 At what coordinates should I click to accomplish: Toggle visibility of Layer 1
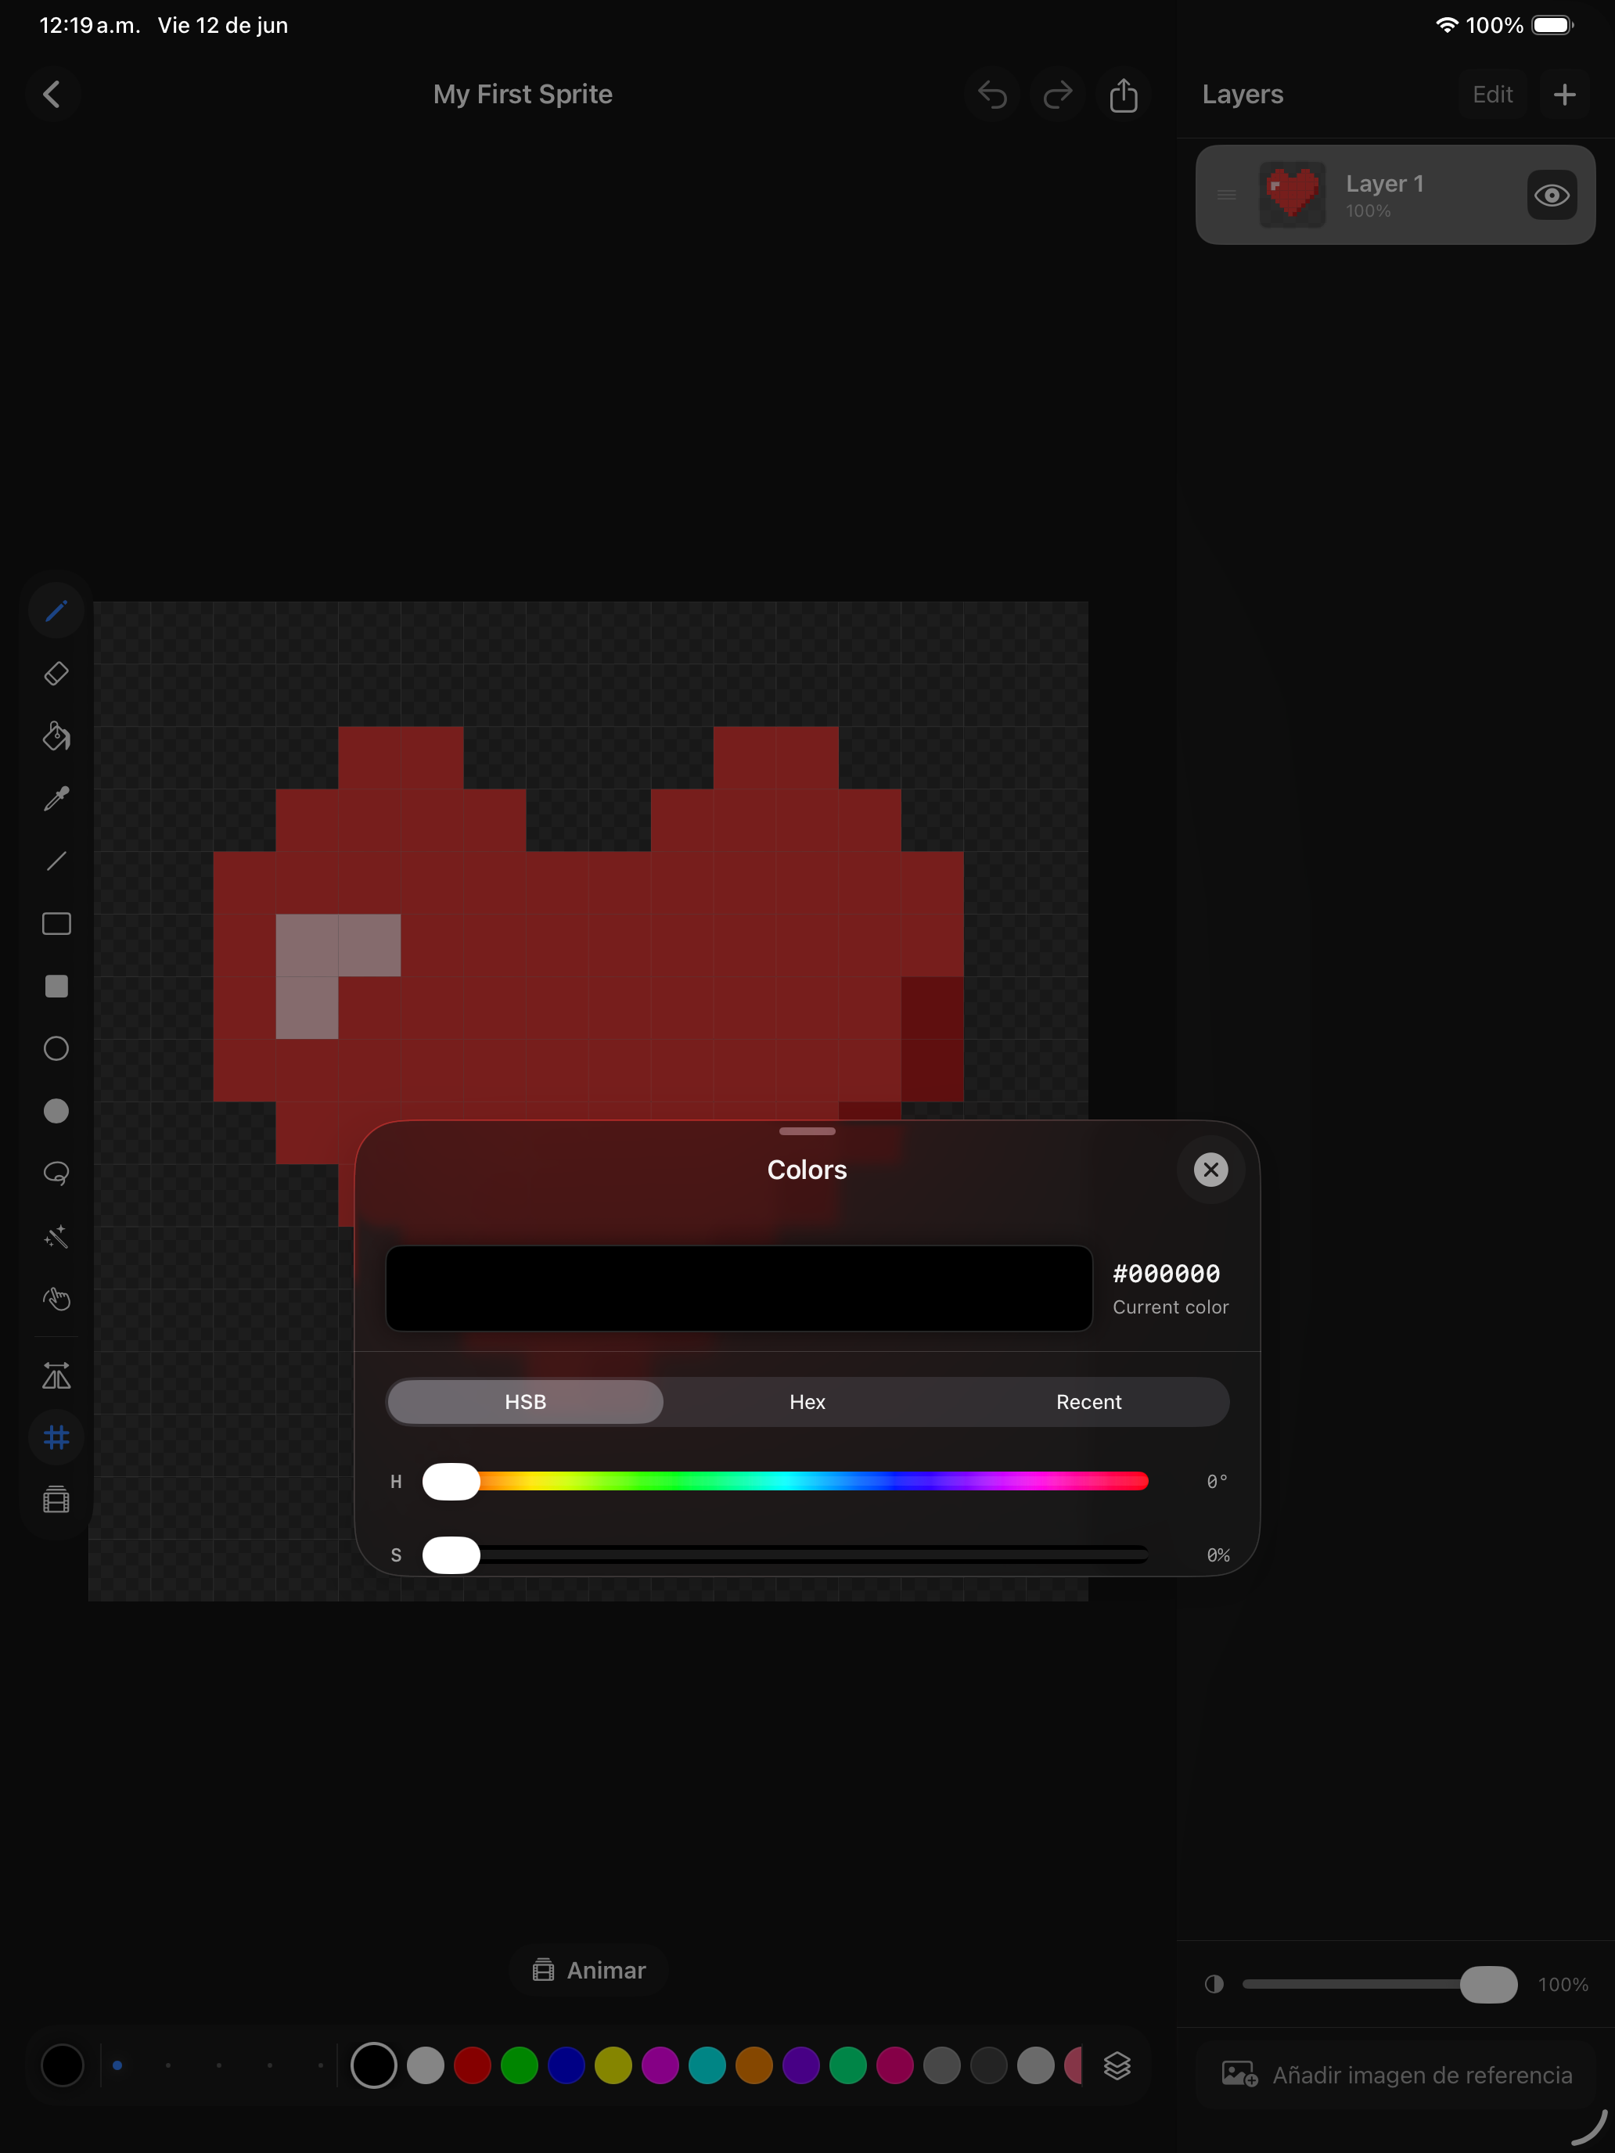tap(1552, 195)
